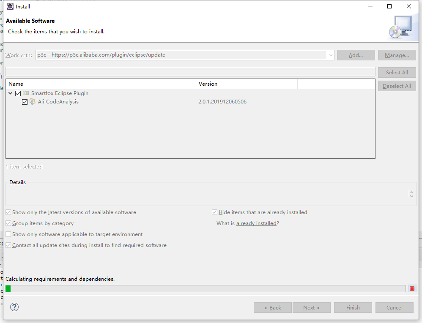Open help via question mark icon
This screenshot has width=422, height=323.
tap(14, 307)
